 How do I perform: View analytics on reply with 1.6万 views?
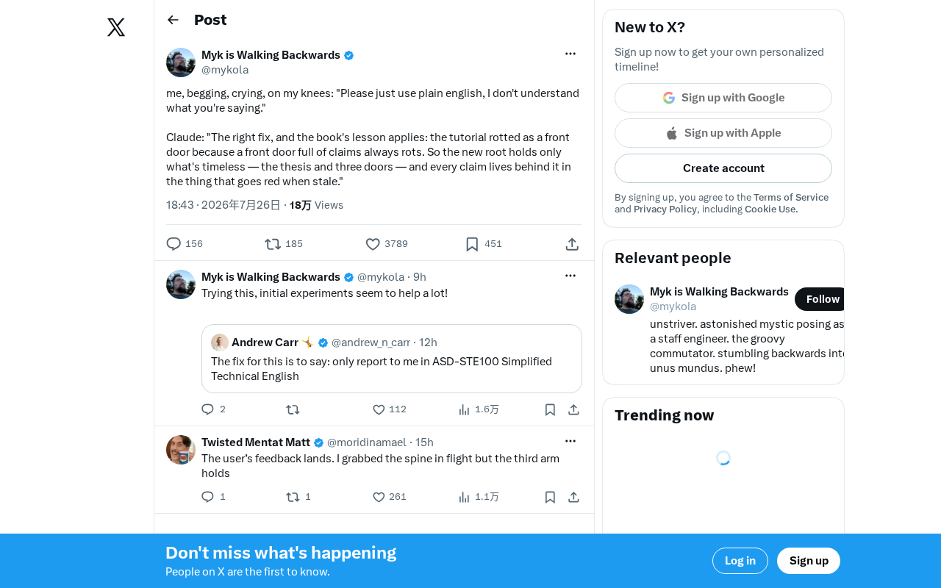(x=478, y=409)
